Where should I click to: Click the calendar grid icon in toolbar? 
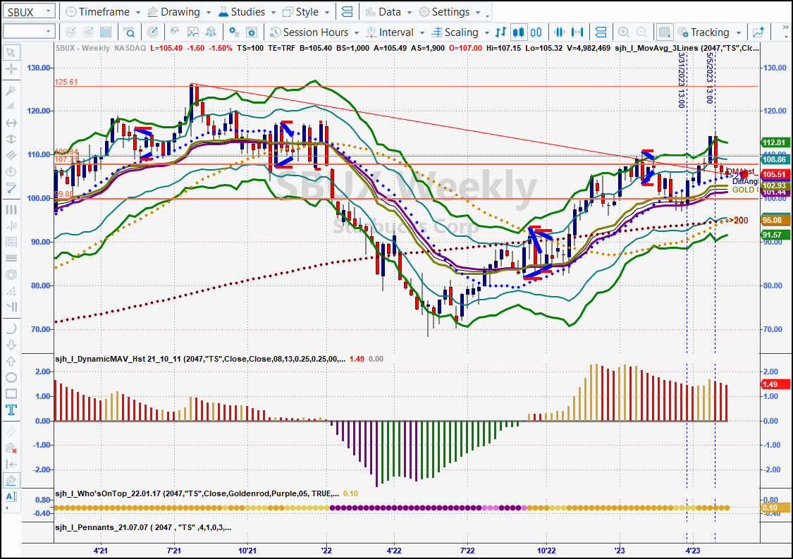[106, 32]
